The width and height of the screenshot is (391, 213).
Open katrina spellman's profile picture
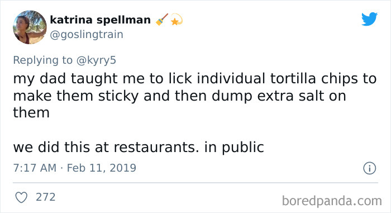point(30,27)
